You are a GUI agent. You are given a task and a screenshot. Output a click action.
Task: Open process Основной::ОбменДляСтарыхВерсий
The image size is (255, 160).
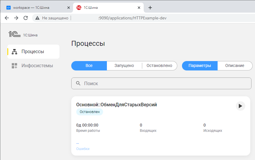click(116, 105)
